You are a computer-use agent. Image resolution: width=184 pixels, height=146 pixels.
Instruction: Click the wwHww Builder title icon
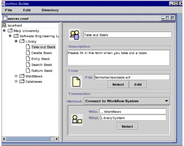click(x=3, y=3)
